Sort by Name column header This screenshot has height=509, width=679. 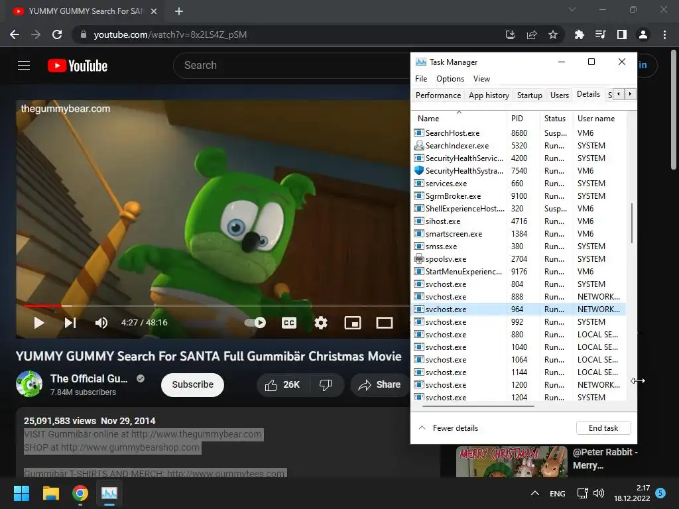[459, 118]
